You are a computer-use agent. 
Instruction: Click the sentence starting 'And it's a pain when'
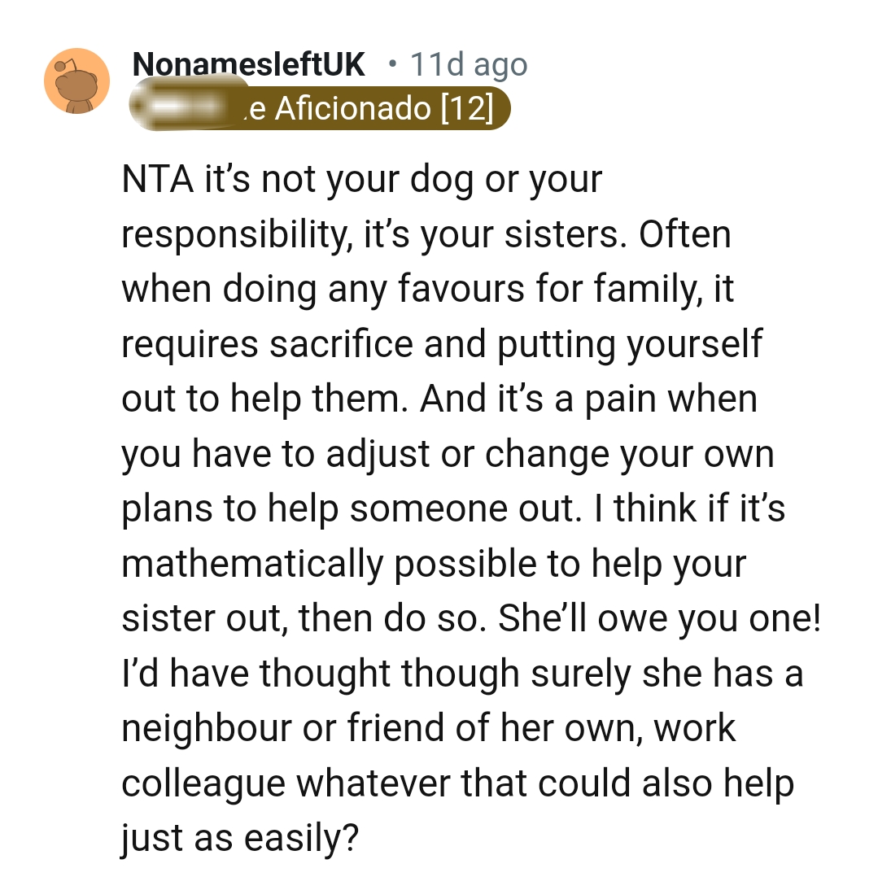click(x=588, y=399)
